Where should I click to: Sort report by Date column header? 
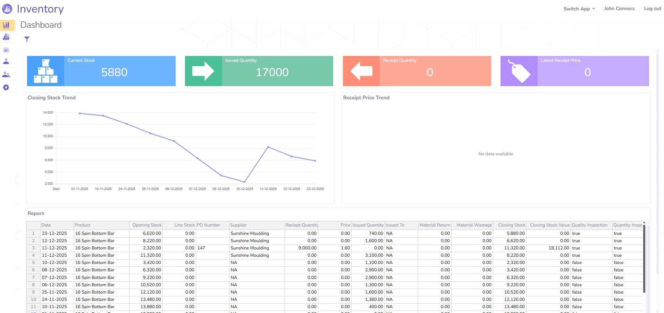(57, 225)
